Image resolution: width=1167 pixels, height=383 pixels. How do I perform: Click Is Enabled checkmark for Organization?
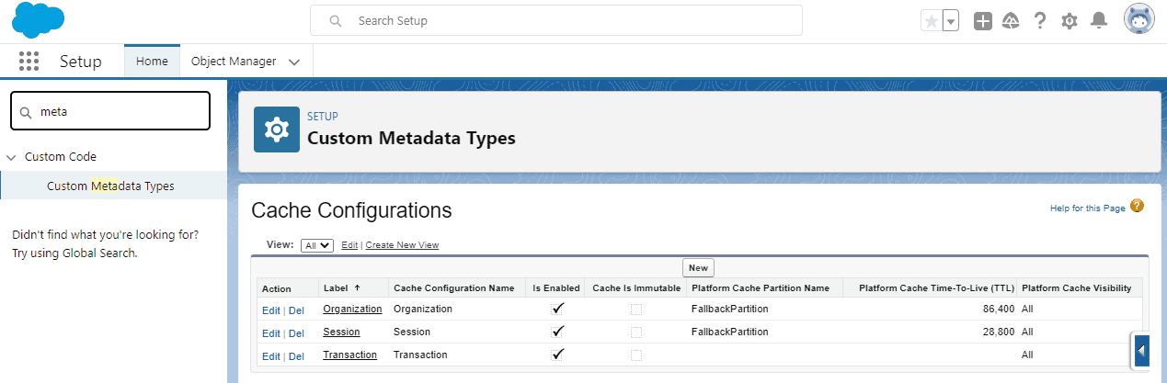click(557, 309)
